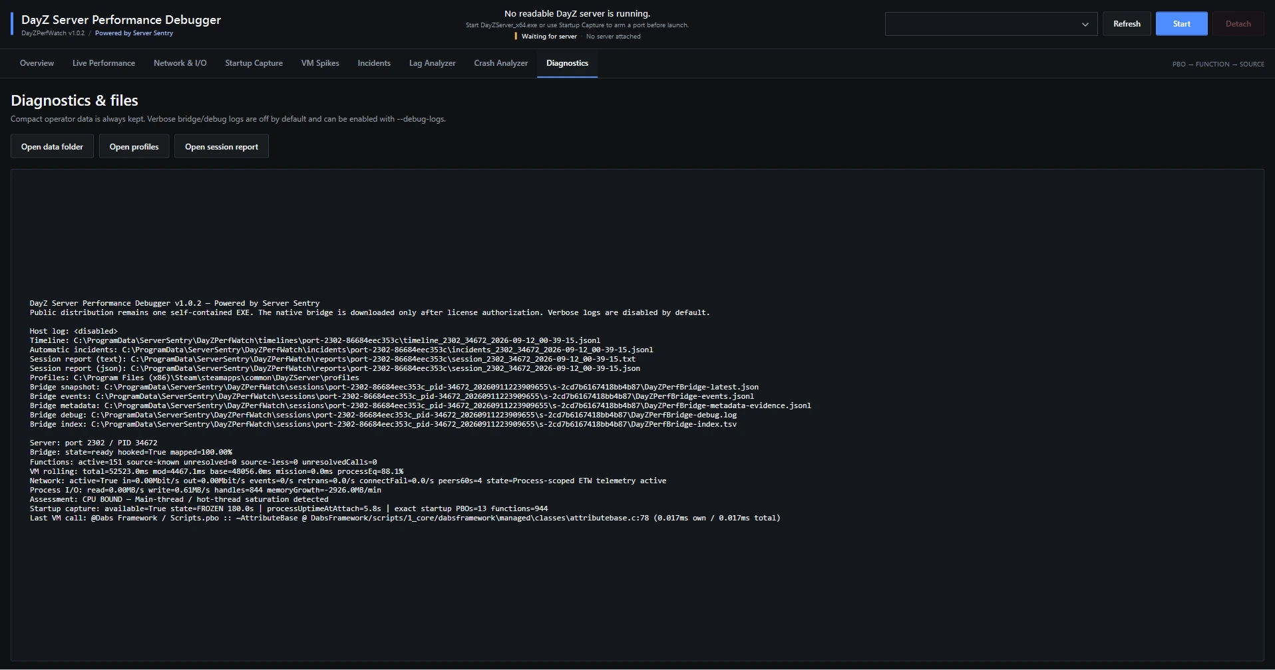Screen dimensions: 1275x670
Task: Click the Automatic incidents path line
Action: (341, 350)
